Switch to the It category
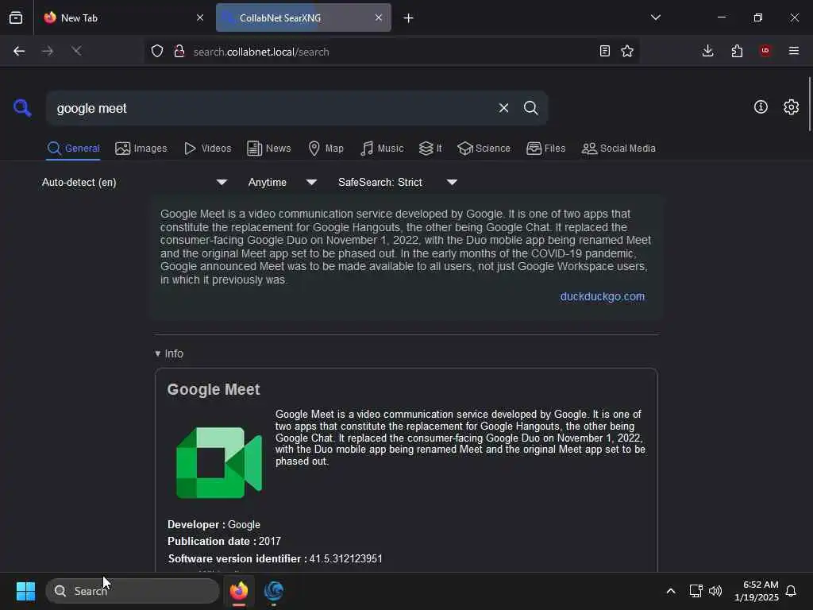The height and width of the screenshot is (610, 813). pos(430,149)
